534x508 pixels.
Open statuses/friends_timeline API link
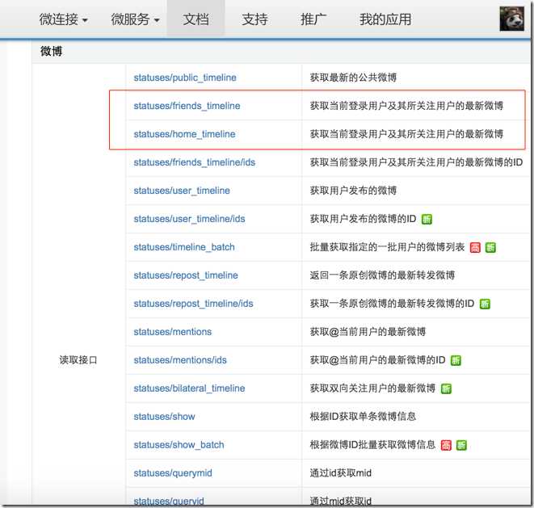(x=187, y=106)
